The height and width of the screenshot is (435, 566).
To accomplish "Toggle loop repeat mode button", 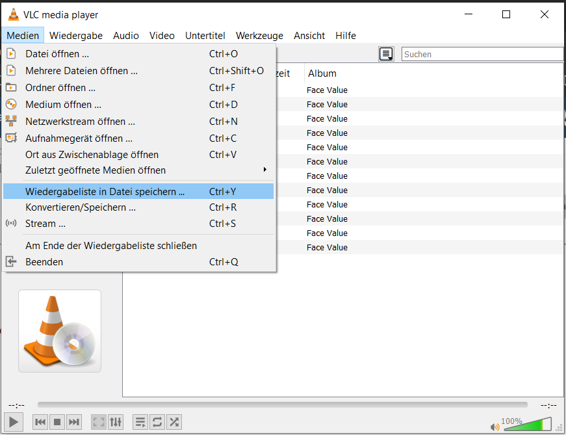I will coord(157,421).
